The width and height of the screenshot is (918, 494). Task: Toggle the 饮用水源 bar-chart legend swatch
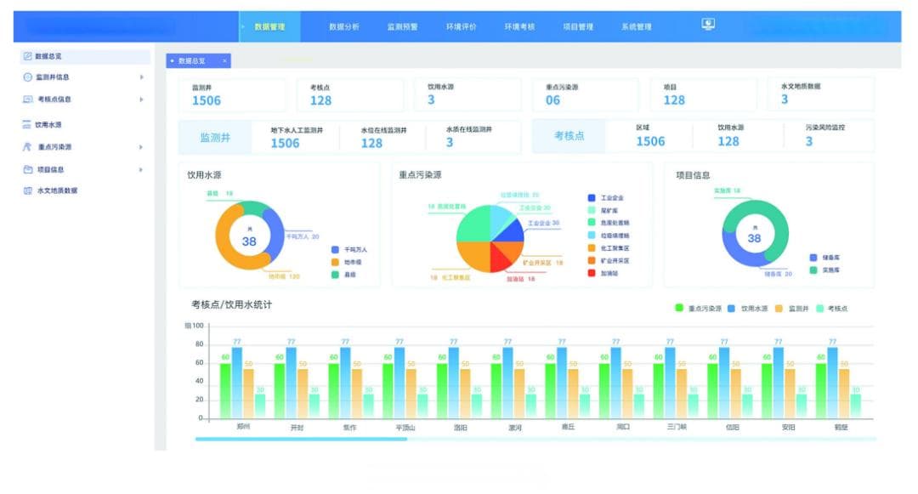coord(731,308)
